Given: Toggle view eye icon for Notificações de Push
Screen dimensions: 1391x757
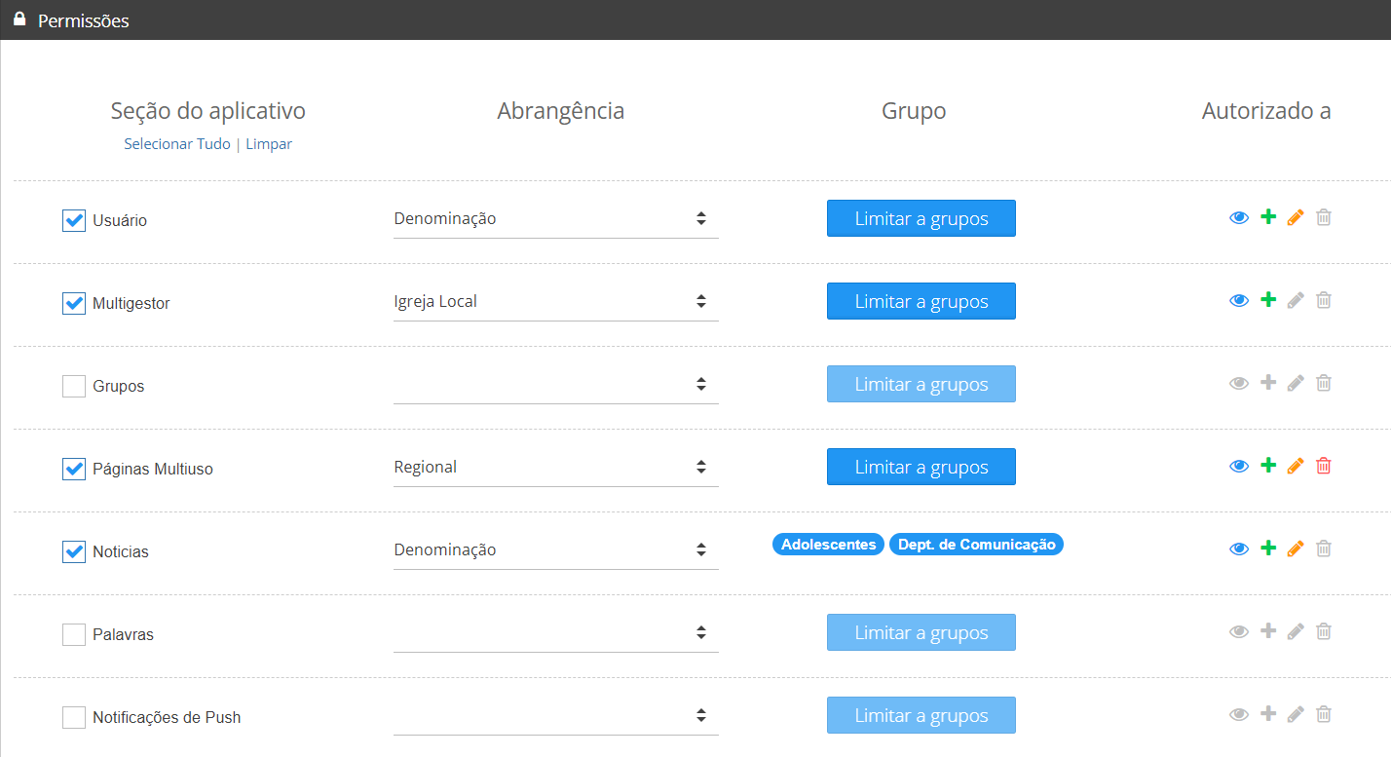Looking at the screenshot, I should (x=1239, y=715).
